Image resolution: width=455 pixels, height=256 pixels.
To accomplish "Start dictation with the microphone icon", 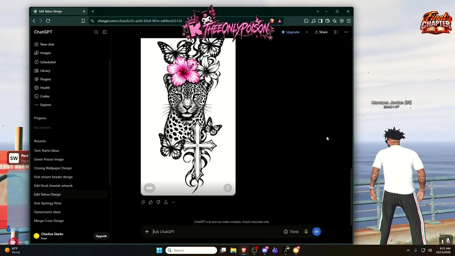I will tap(306, 232).
